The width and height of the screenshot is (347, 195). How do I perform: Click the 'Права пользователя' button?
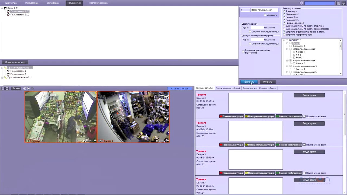[15, 62]
